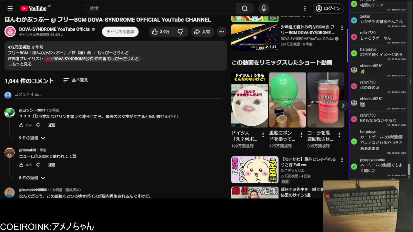The width and height of the screenshot is (413, 232).
Task: Focus the 検索 search field
Action: point(161,8)
